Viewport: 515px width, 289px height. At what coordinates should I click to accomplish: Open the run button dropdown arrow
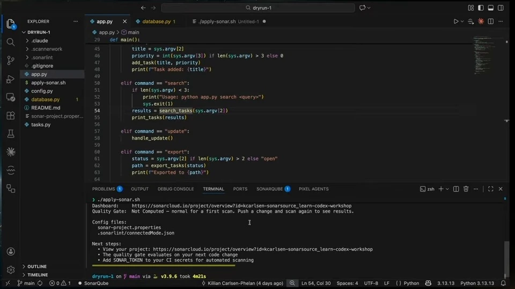click(x=462, y=21)
